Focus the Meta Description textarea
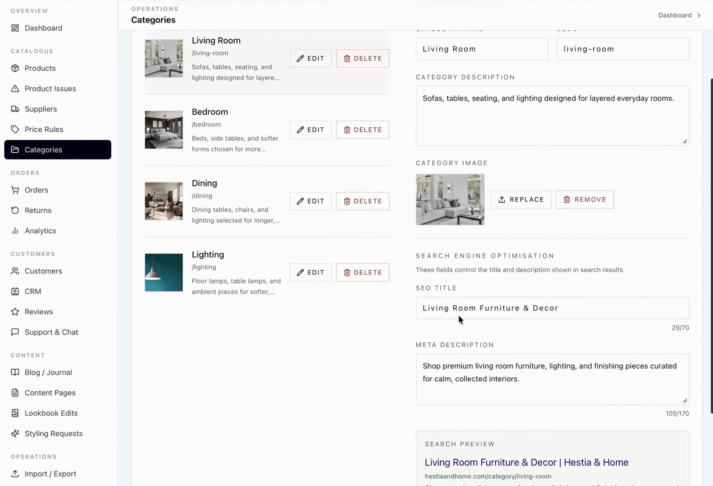The width and height of the screenshot is (713, 486). pos(552,379)
